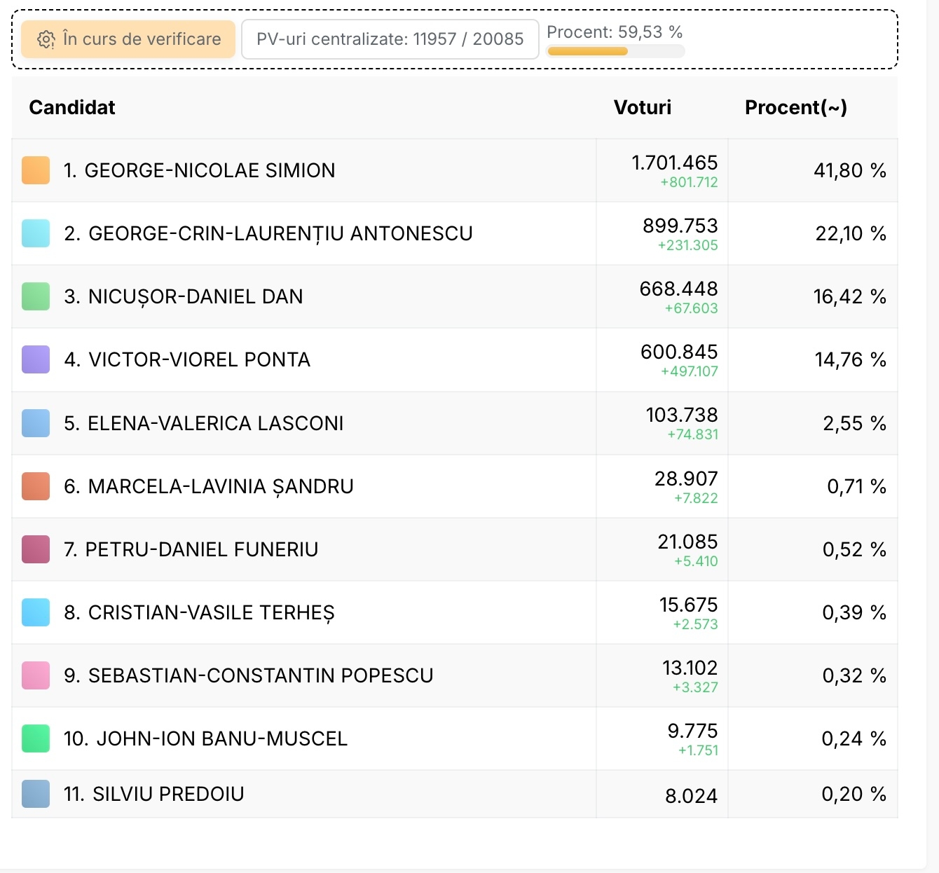Click Simion's vote count 1.701.465
The image size is (939, 873).
pyautogui.click(x=674, y=163)
